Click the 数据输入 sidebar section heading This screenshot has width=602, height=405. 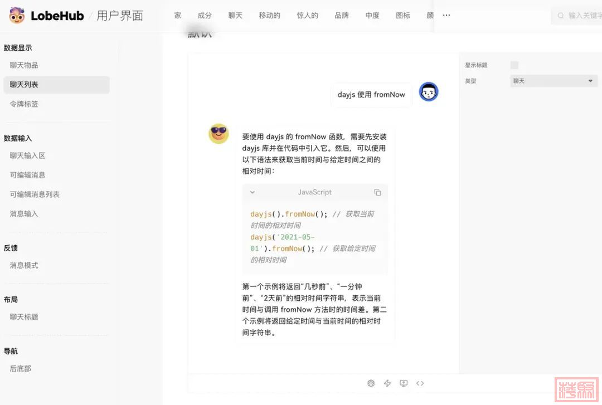18,138
